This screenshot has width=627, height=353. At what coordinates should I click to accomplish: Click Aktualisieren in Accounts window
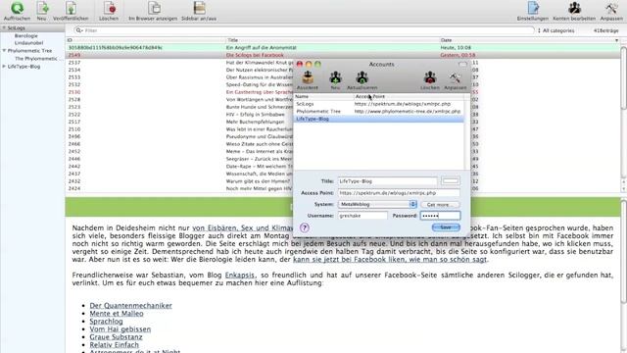pos(362,77)
